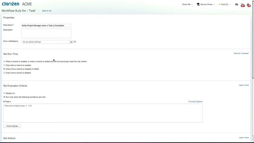This screenshot has height=143, width=254.
Task: Click the 'Set Evaluation Criteria' heading
Action: 15,86
